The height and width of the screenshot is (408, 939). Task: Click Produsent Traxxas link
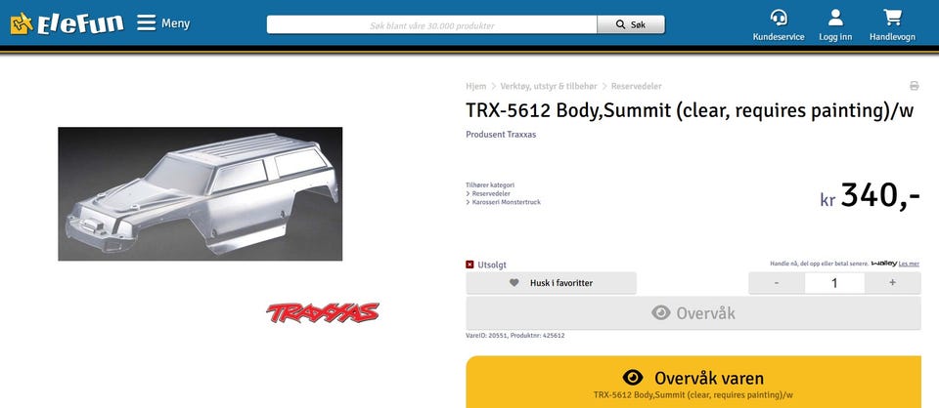coord(501,135)
